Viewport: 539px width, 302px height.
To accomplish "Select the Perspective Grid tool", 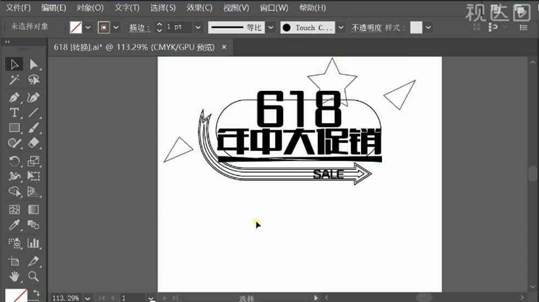I will click(x=33, y=191).
